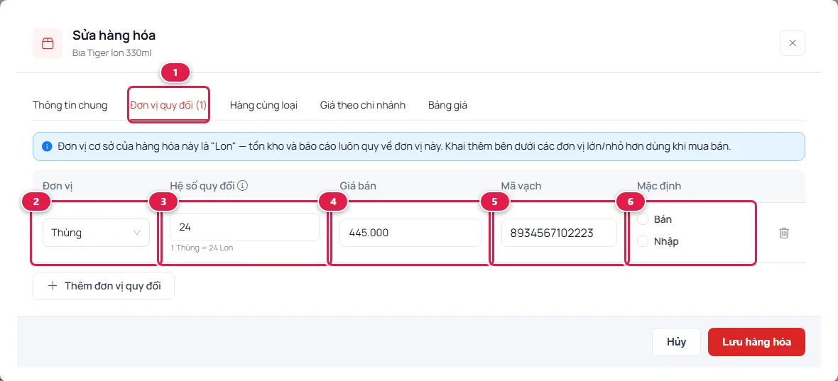Image resolution: width=838 pixels, height=381 pixels.
Task: Click the product box icon beside Sửa hàng hóa
Action: point(48,43)
